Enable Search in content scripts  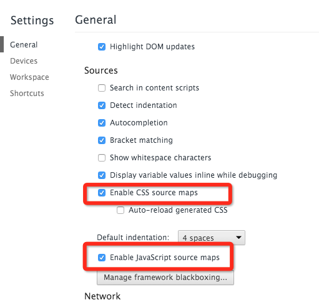click(102, 88)
